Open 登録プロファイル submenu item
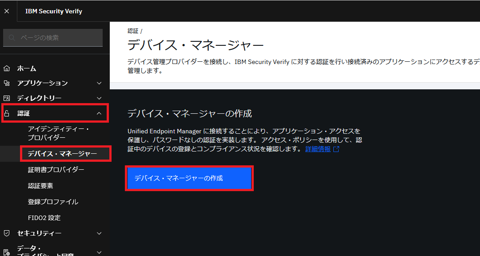Viewport: 480px width, 256px height. click(53, 202)
